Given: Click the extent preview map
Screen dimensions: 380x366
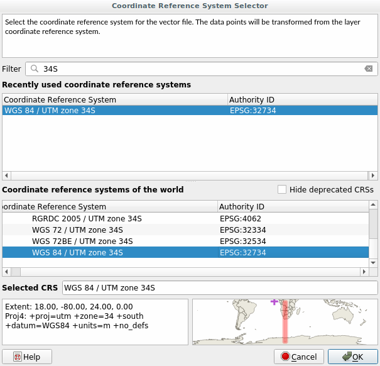Looking at the screenshot, I should click(x=284, y=321).
